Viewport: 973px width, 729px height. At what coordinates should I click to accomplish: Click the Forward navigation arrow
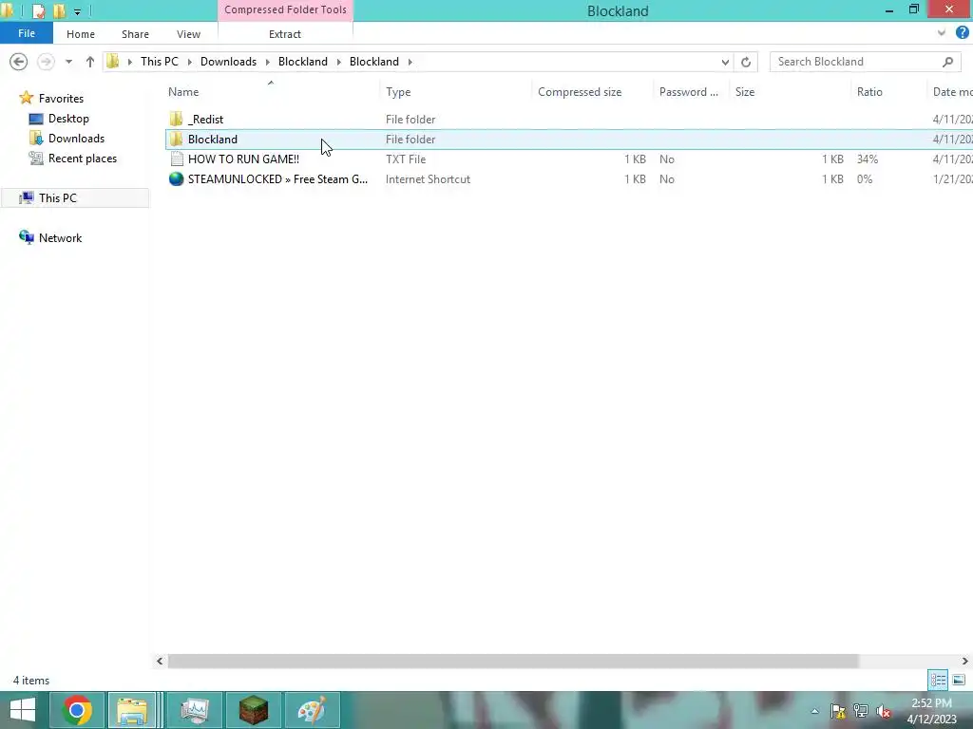(46, 62)
